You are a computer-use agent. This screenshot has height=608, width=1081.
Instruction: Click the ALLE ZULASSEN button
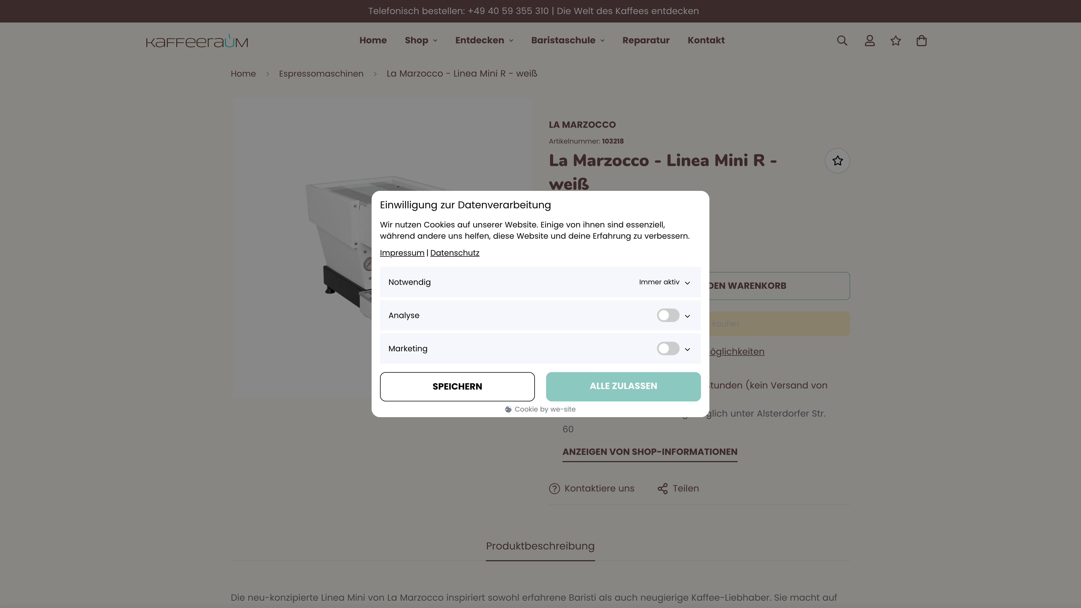pos(623,386)
